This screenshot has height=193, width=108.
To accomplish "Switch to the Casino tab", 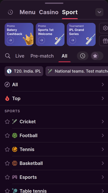I will [x=49, y=12].
